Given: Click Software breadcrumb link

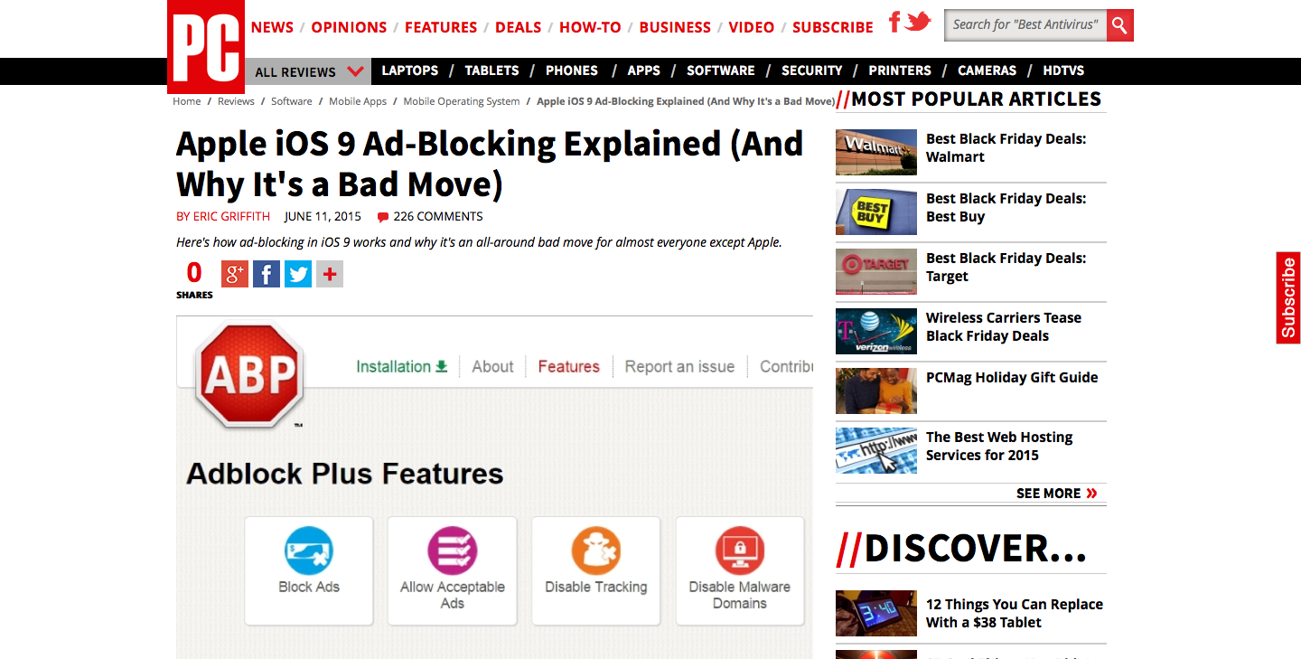Looking at the screenshot, I should 292,101.
